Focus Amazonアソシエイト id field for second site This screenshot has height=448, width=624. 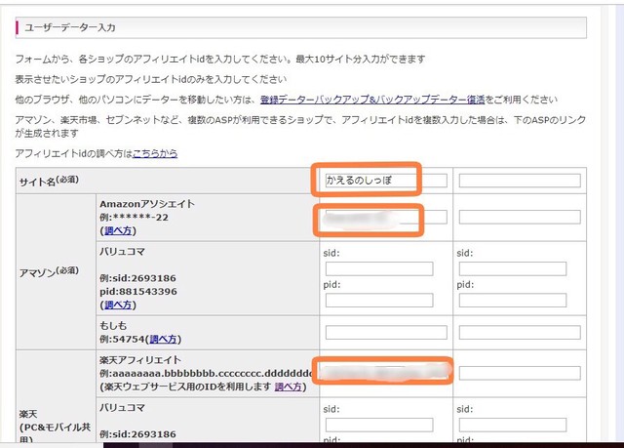[x=520, y=217]
